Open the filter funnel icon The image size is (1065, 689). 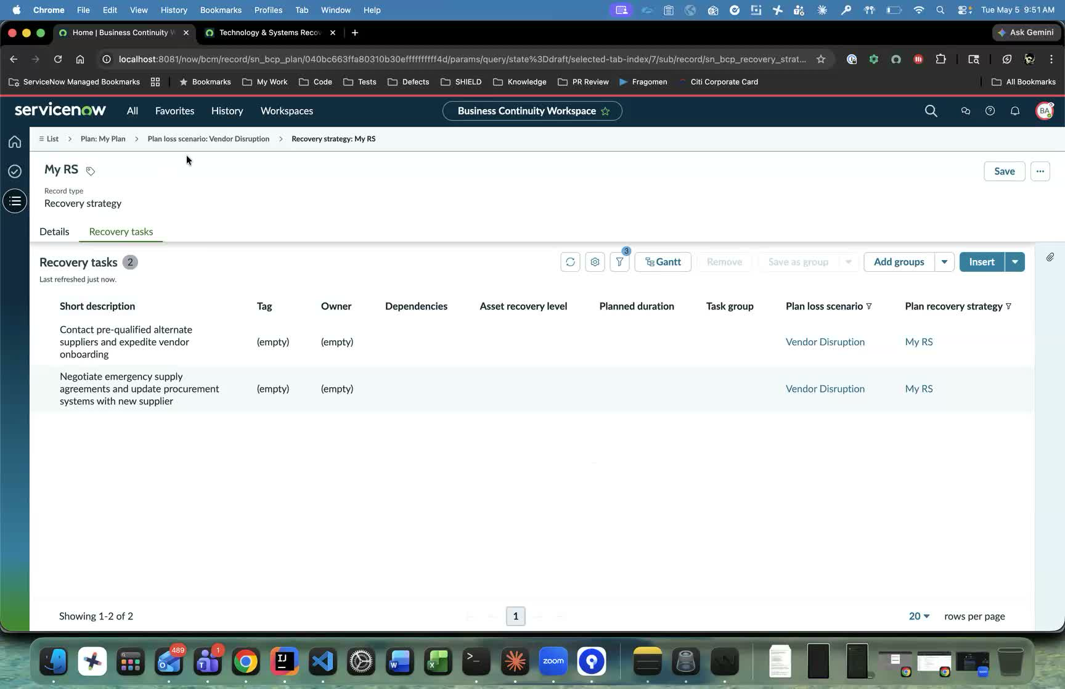[619, 262]
